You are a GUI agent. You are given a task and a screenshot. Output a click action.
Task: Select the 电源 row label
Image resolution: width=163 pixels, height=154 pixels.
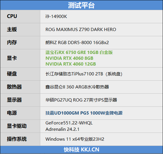click(12, 113)
